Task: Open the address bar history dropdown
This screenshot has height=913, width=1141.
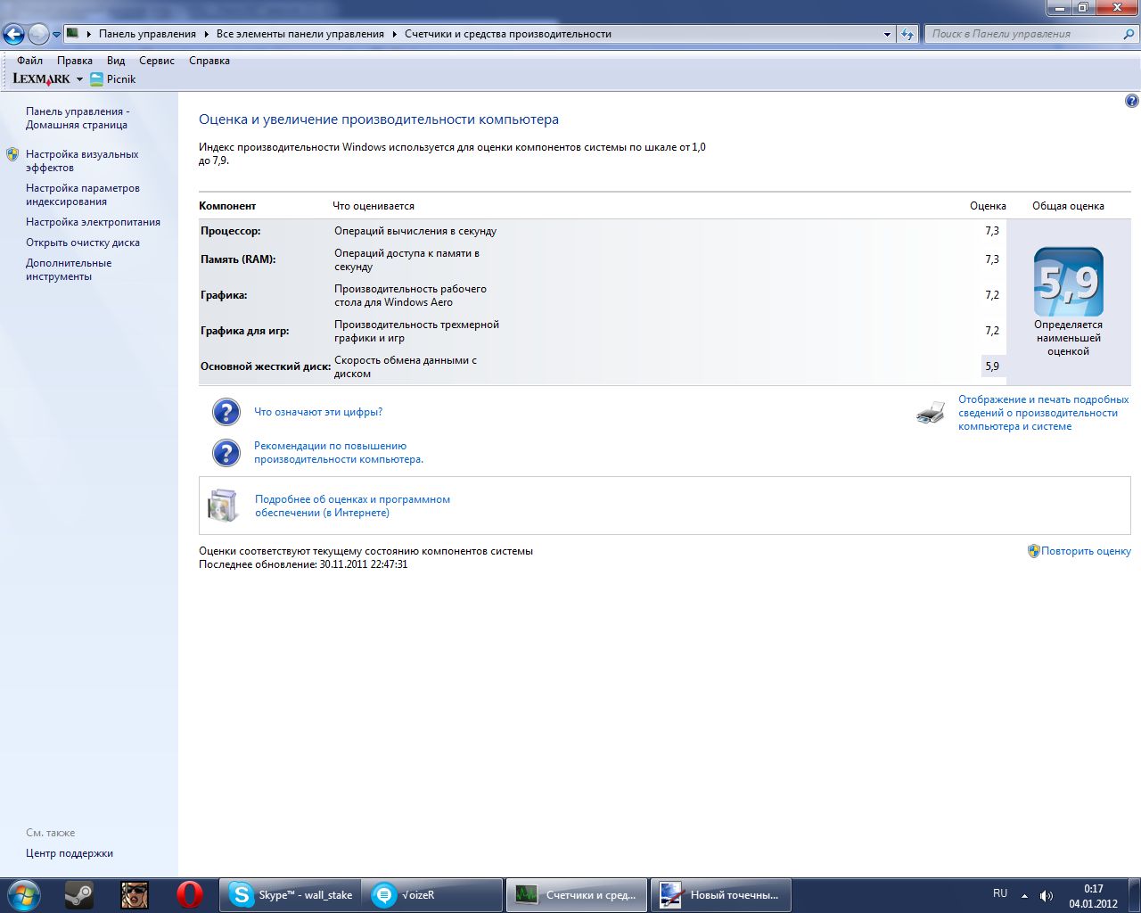Action: click(x=887, y=34)
